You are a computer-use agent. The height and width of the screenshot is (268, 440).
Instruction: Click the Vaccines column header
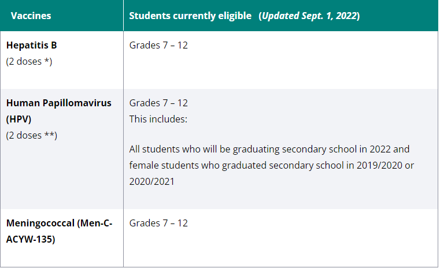tap(31, 16)
